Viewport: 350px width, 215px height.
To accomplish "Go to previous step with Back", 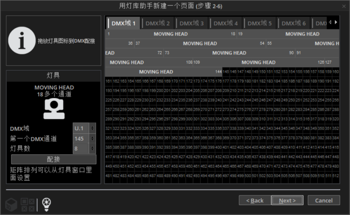I will (x=255, y=200).
